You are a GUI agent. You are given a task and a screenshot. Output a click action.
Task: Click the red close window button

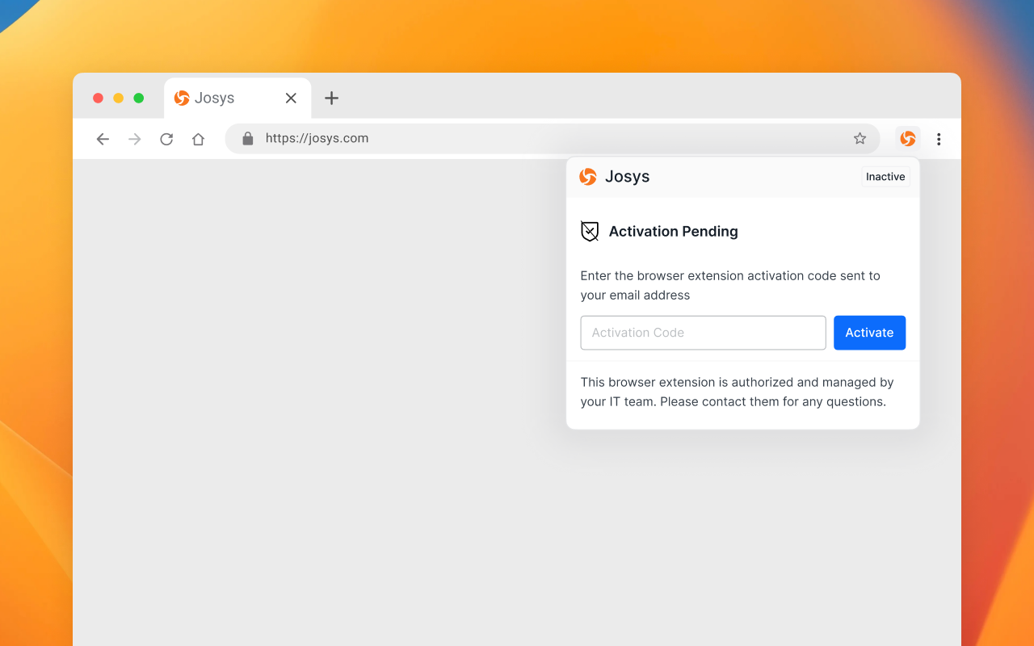[99, 98]
